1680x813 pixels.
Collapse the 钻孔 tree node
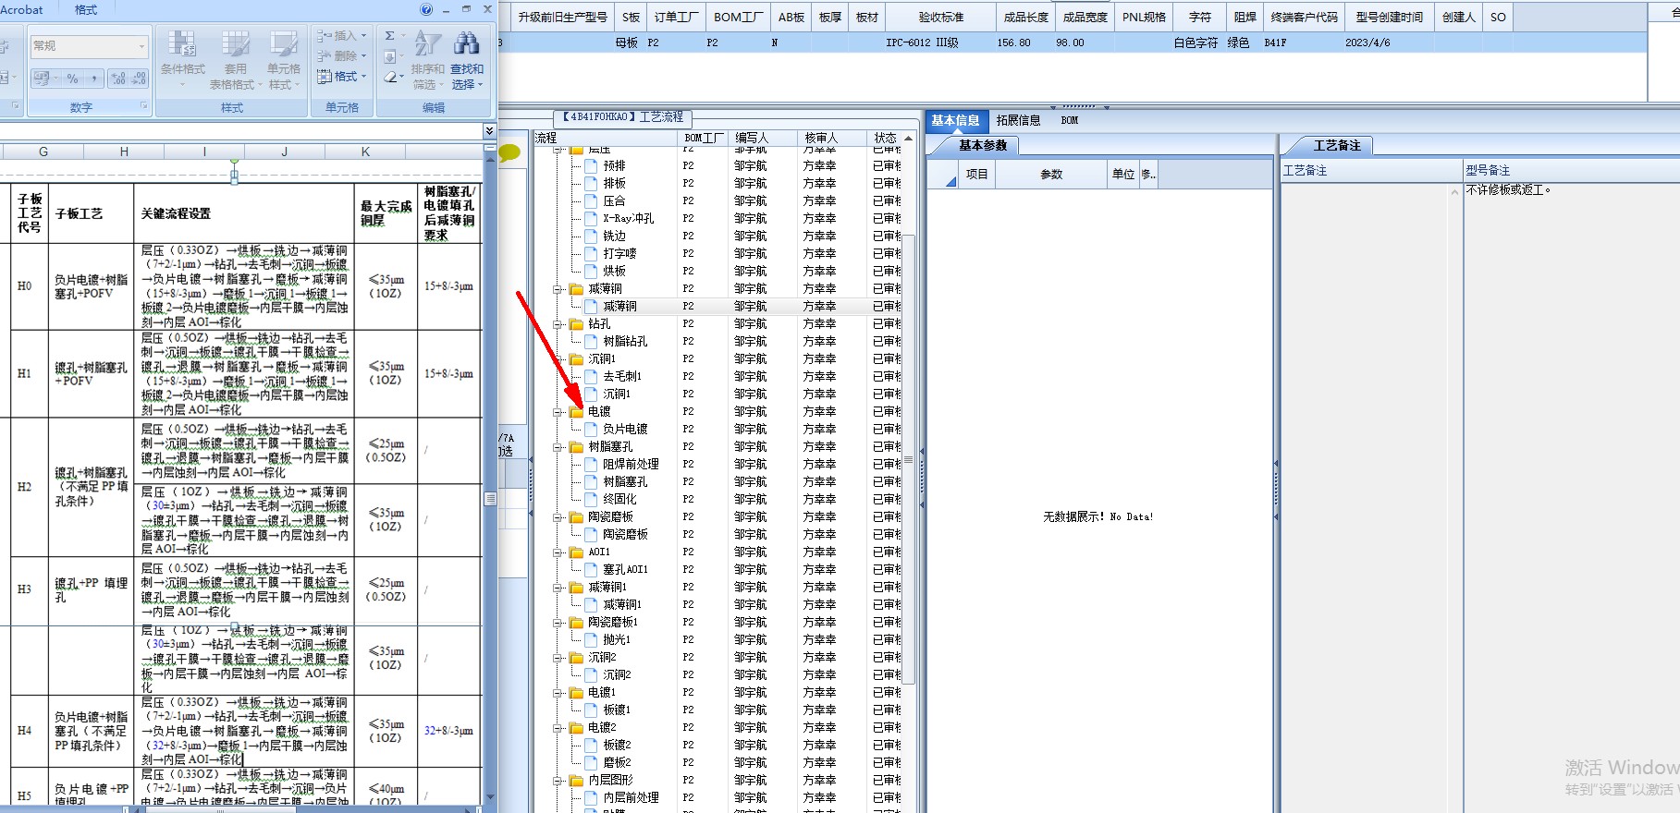point(558,324)
